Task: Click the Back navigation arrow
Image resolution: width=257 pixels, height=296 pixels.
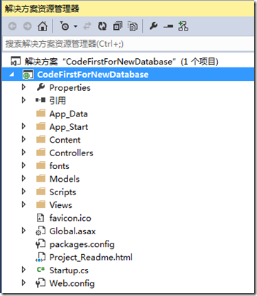Action: click(13, 26)
